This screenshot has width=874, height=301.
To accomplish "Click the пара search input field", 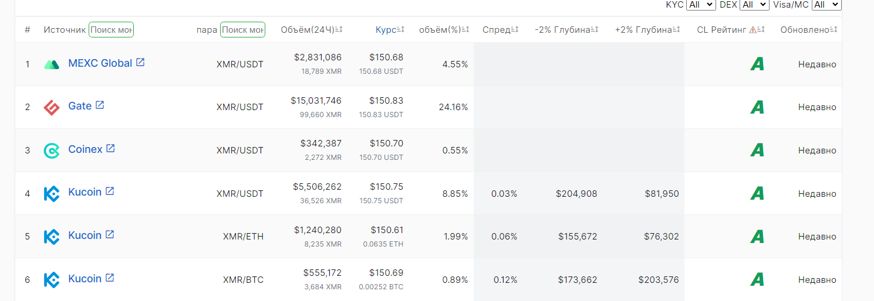I will [242, 29].
